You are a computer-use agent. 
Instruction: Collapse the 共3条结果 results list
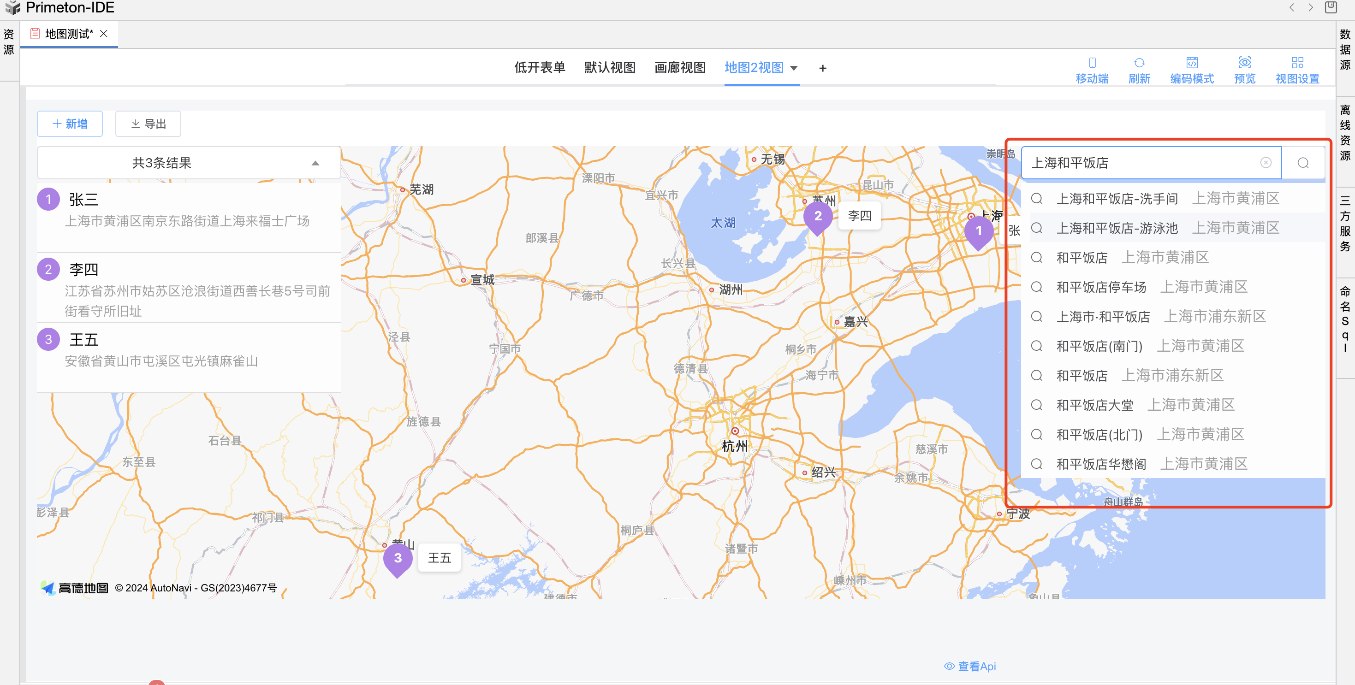pos(315,163)
